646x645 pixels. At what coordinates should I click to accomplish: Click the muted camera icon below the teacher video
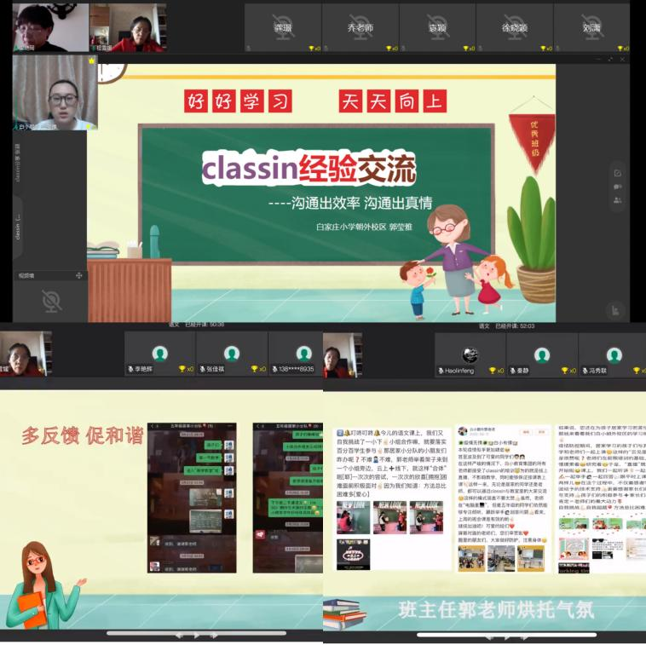(x=51, y=301)
